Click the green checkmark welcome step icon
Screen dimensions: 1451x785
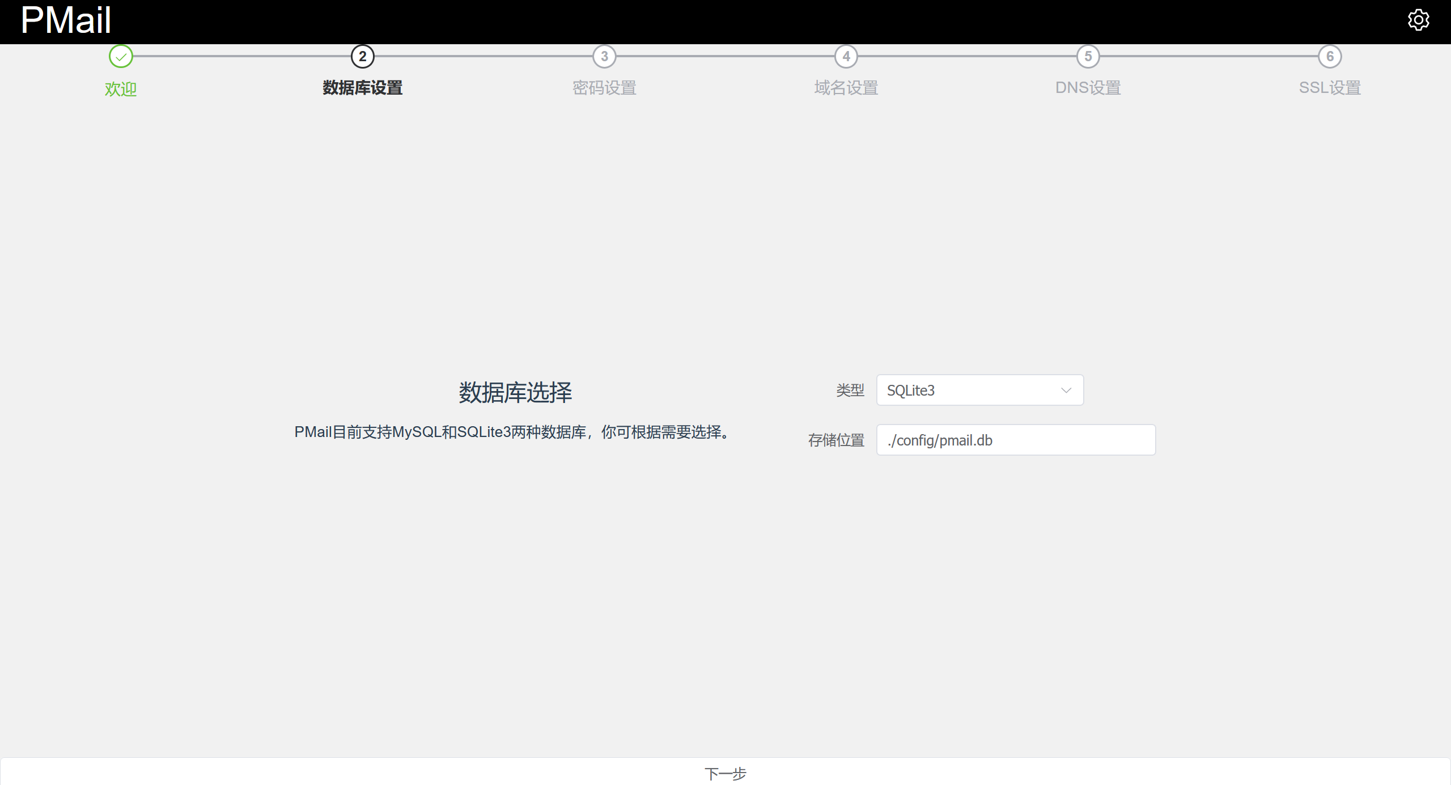pyautogui.click(x=121, y=57)
